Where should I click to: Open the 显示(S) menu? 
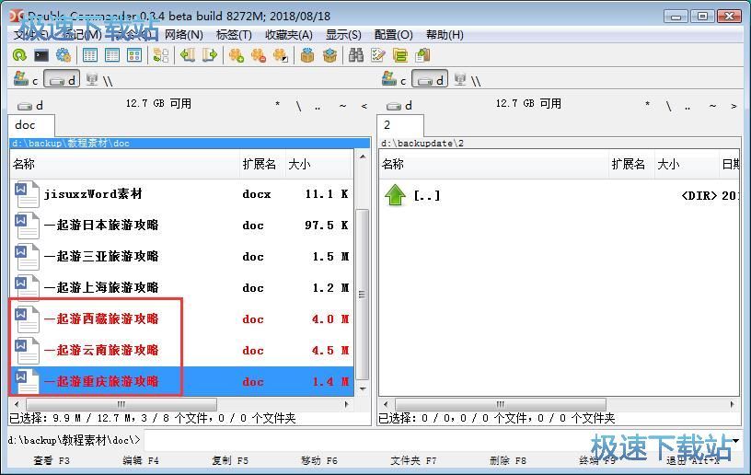coord(343,35)
